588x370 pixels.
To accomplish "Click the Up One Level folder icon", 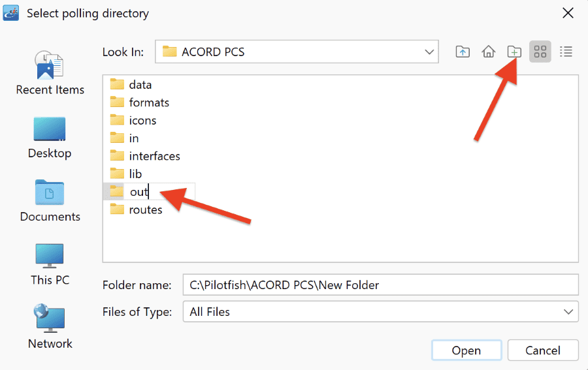I will (463, 52).
